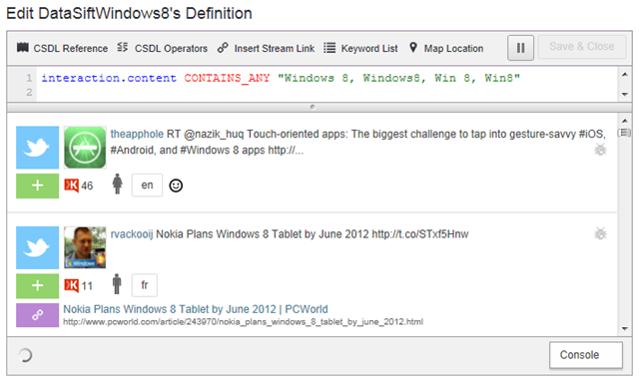The image size is (639, 381).
Task: Click male gender icon on rvackooij tweet
Action: tap(117, 283)
